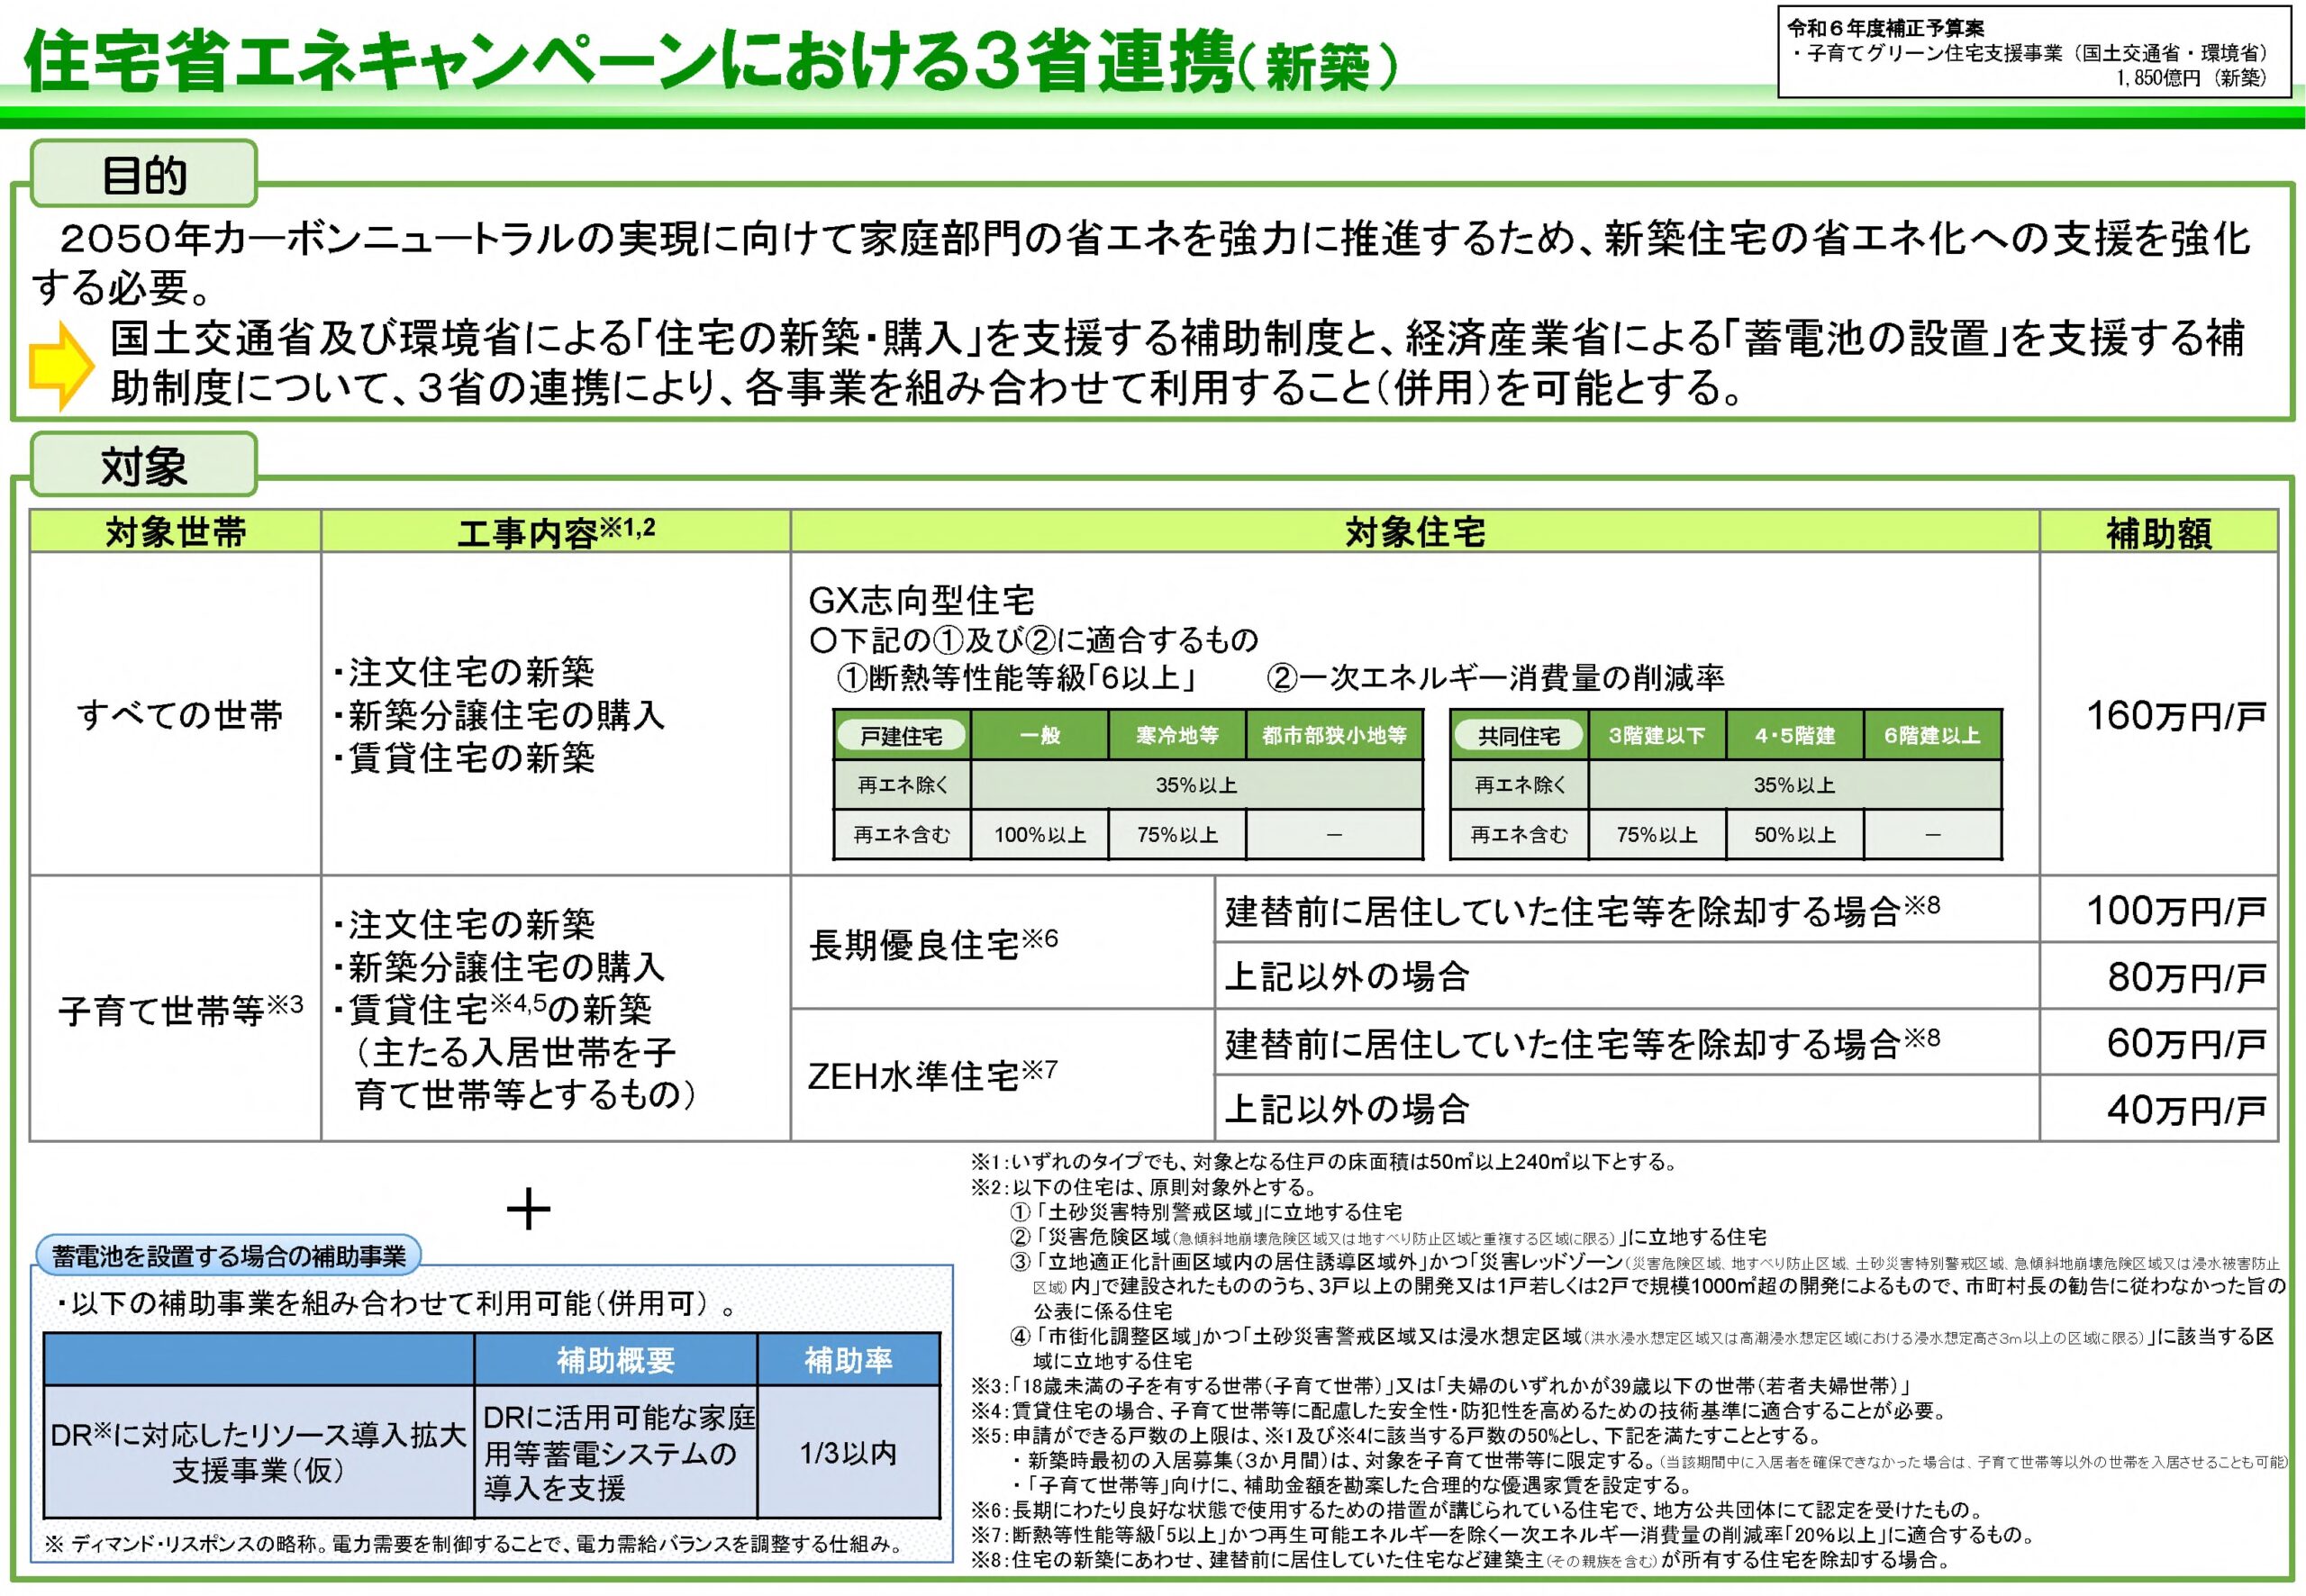
Task: Click the 6階建以上 header cell
Action: pyautogui.click(x=1931, y=736)
